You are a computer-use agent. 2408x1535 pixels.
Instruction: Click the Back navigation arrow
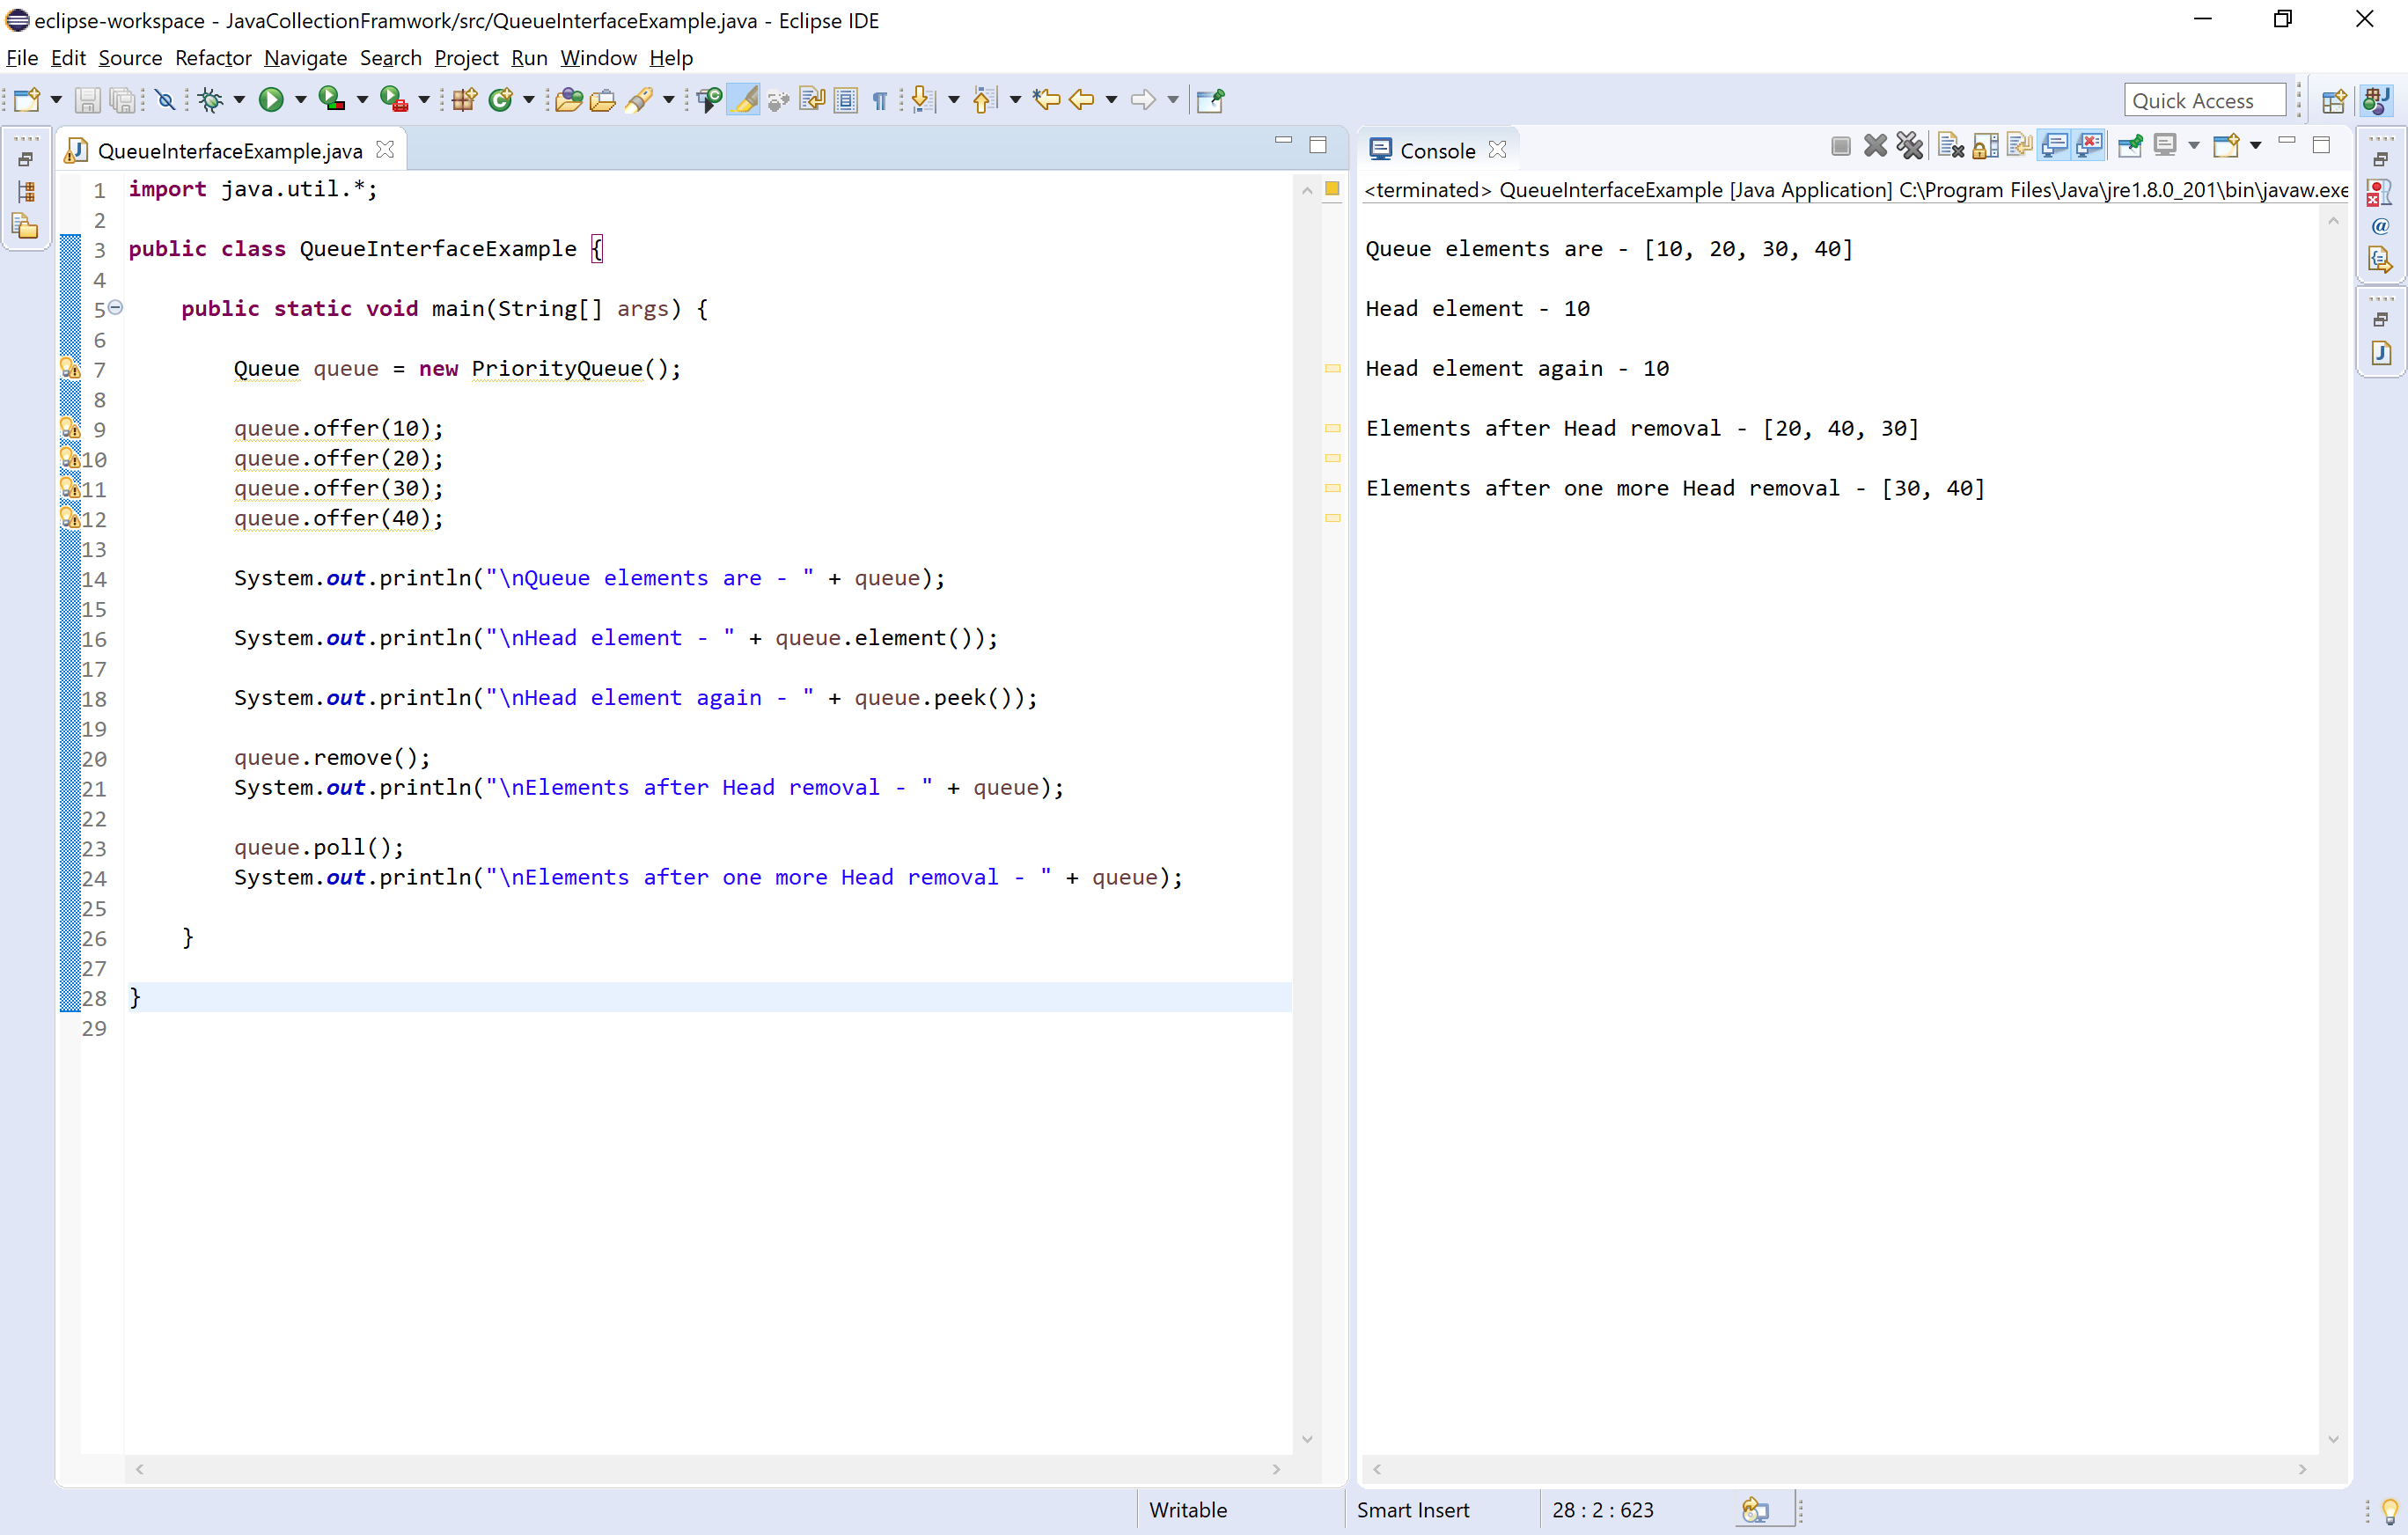pyautogui.click(x=1082, y=100)
